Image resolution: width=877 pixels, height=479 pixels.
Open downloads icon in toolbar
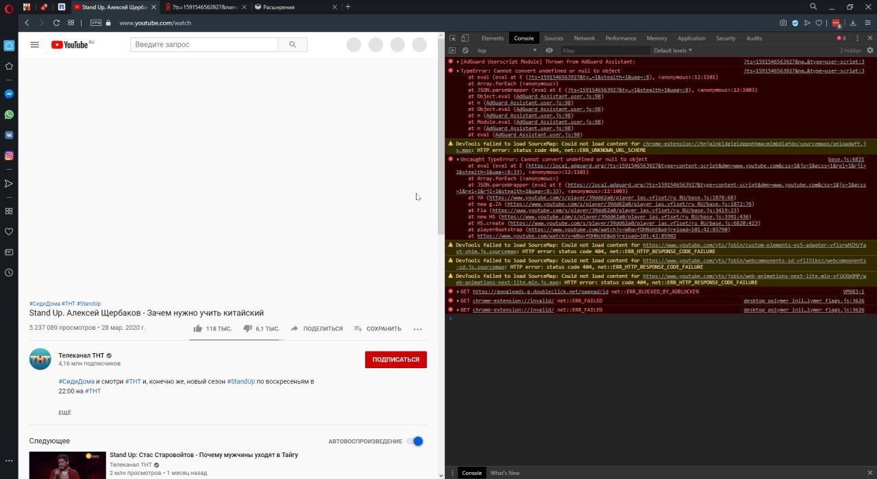coord(852,23)
